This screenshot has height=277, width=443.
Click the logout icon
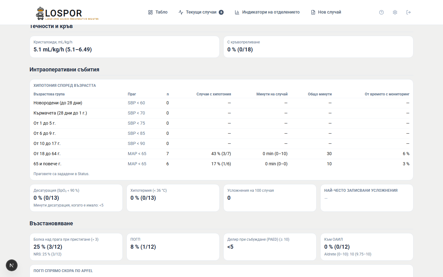coord(409,12)
